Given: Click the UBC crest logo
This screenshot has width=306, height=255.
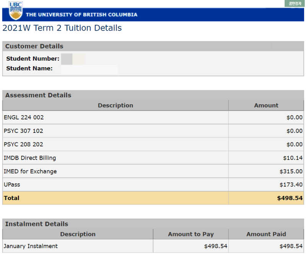Looking at the screenshot, I should tap(16, 11).
